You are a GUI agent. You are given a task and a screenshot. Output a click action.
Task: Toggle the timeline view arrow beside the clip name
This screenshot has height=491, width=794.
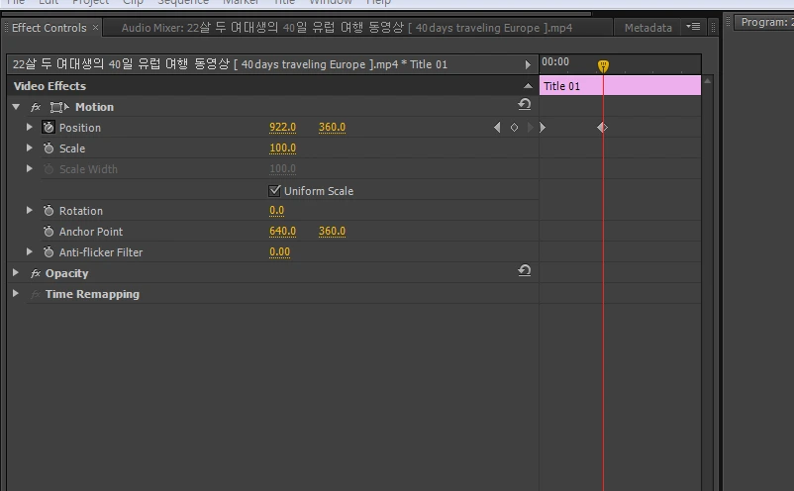pos(528,64)
